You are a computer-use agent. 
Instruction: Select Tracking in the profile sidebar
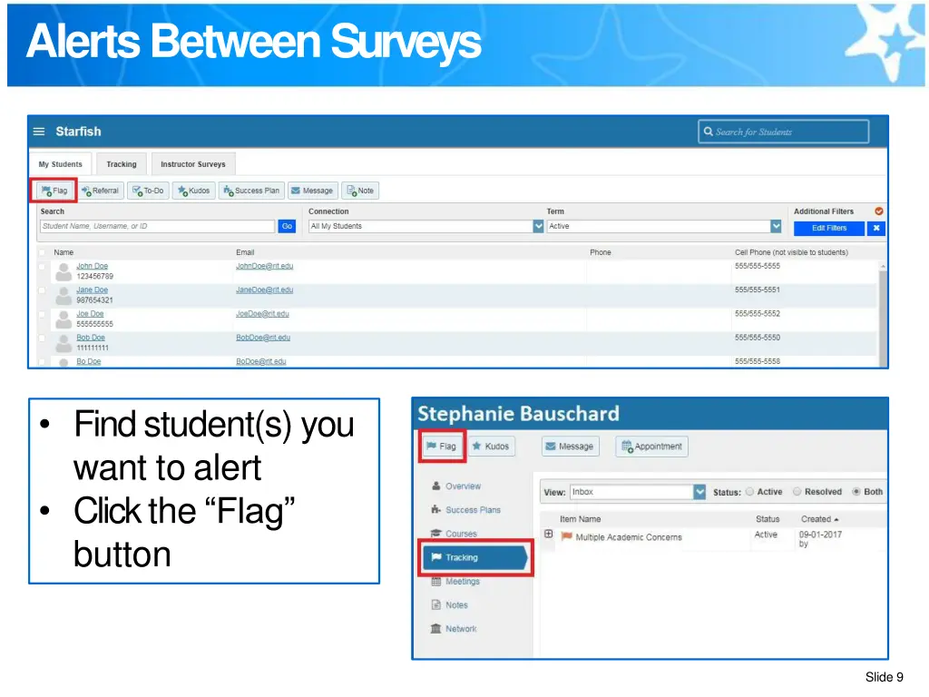475,557
